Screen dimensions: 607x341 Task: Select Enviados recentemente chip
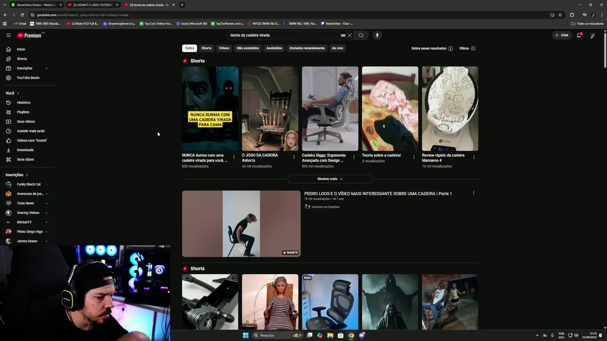pyautogui.click(x=307, y=48)
